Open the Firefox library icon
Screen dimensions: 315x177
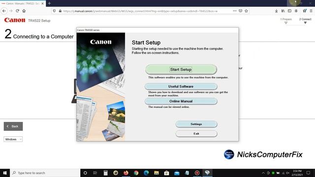[283, 11]
